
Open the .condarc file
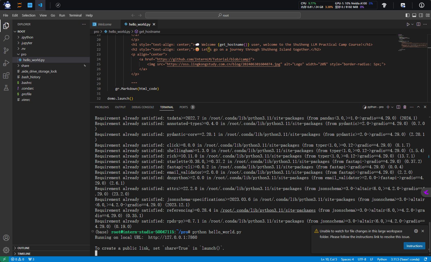pyautogui.click(x=51, y=88)
